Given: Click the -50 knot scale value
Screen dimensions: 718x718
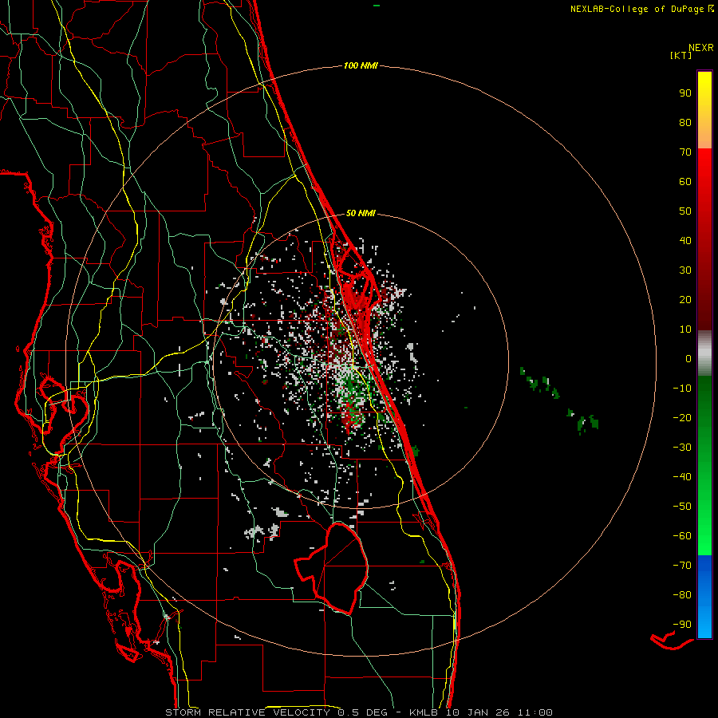Looking at the screenshot, I should coord(682,507).
